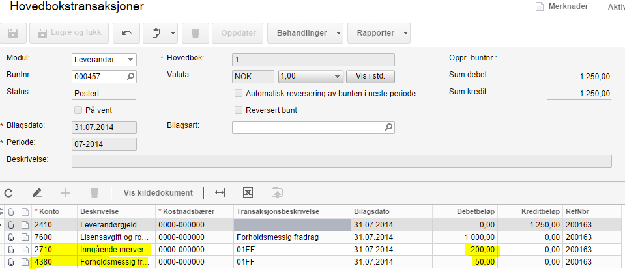
Task: Open lookup search for Buntnr. field
Action: click(130, 76)
